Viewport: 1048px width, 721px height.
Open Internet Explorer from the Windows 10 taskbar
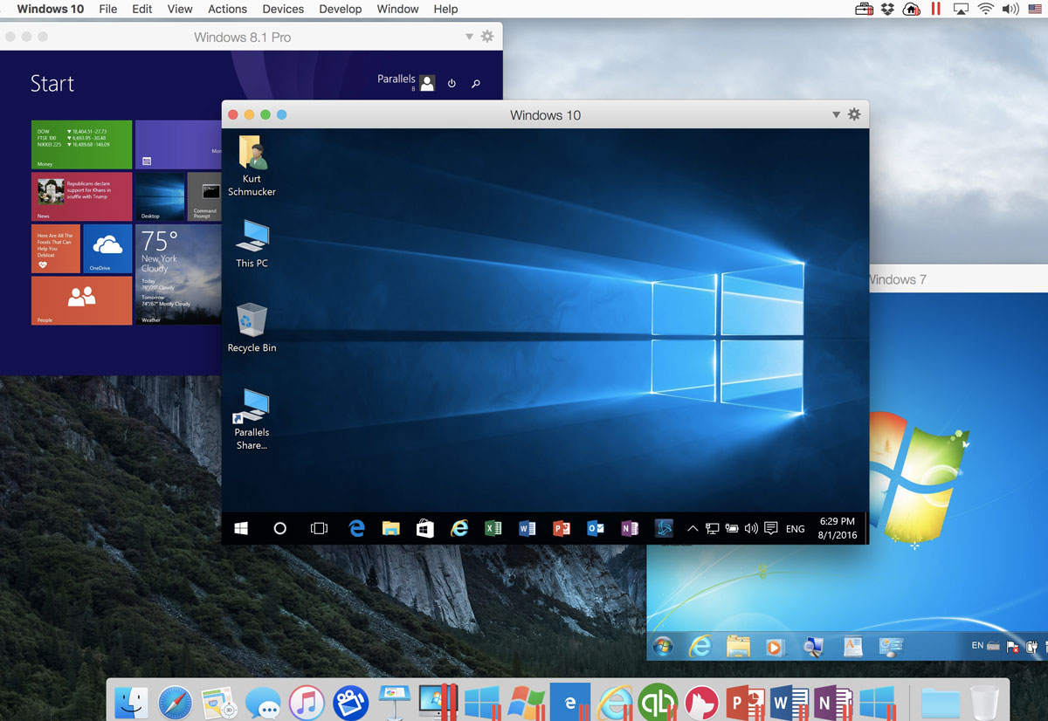point(459,528)
